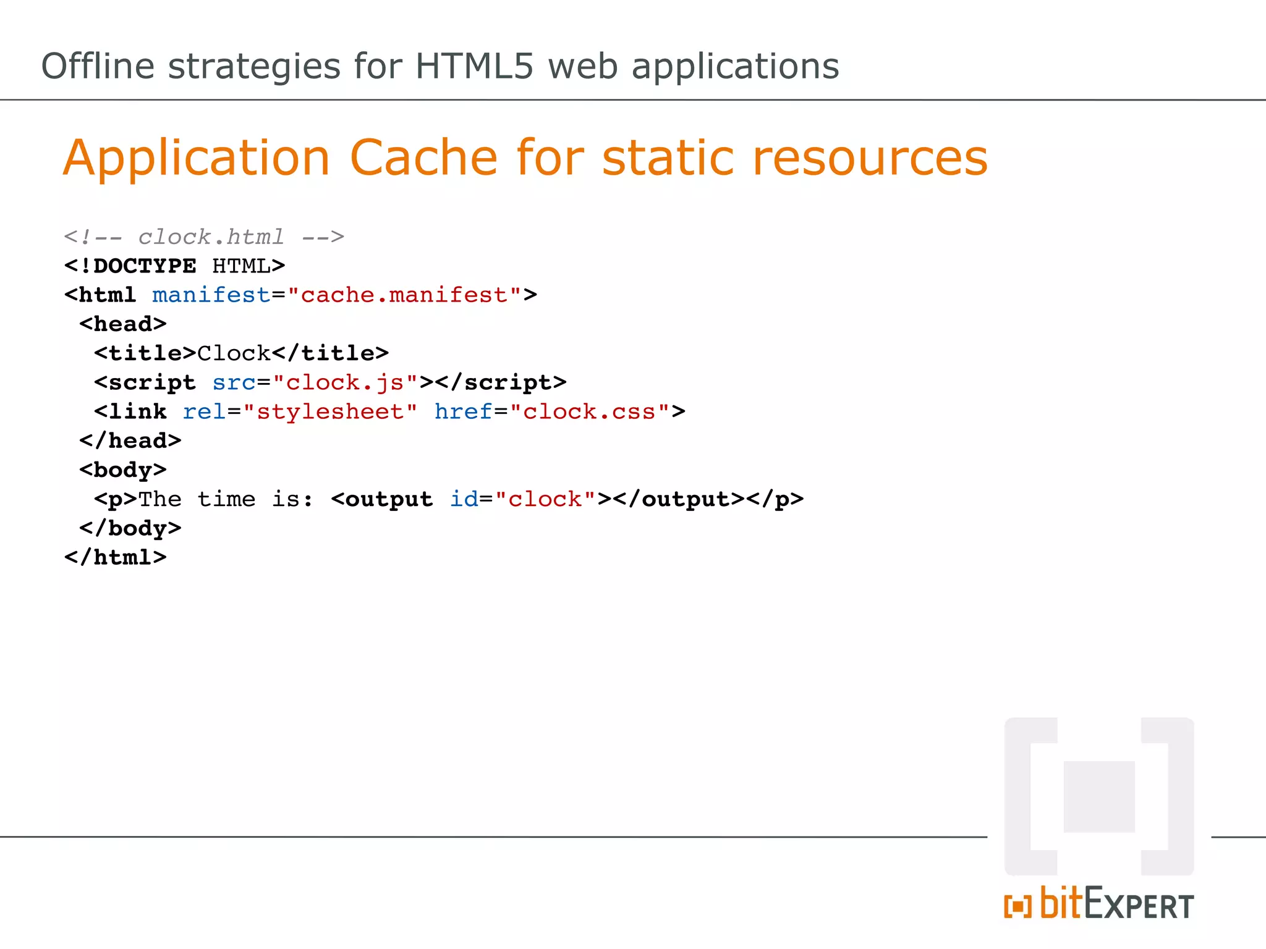Click the closing '</head>' tag

click(x=130, y=441)
